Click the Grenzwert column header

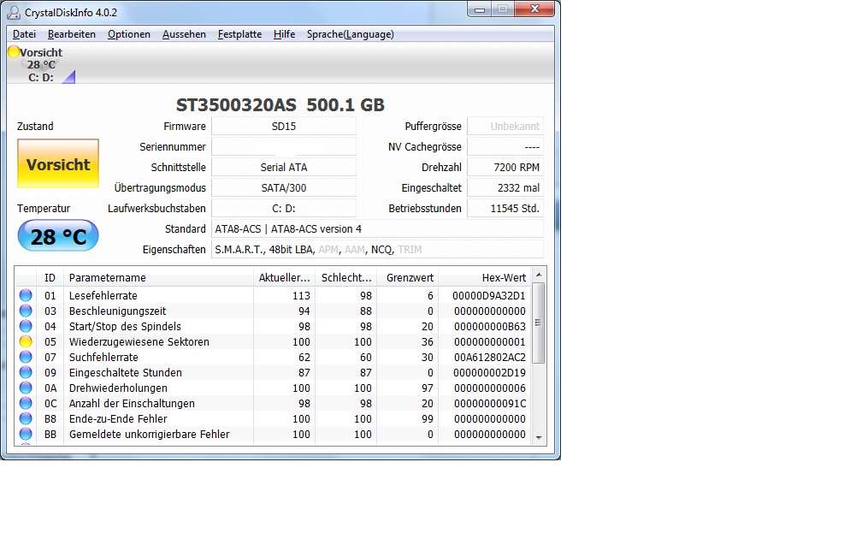click(x=407, y=277)
